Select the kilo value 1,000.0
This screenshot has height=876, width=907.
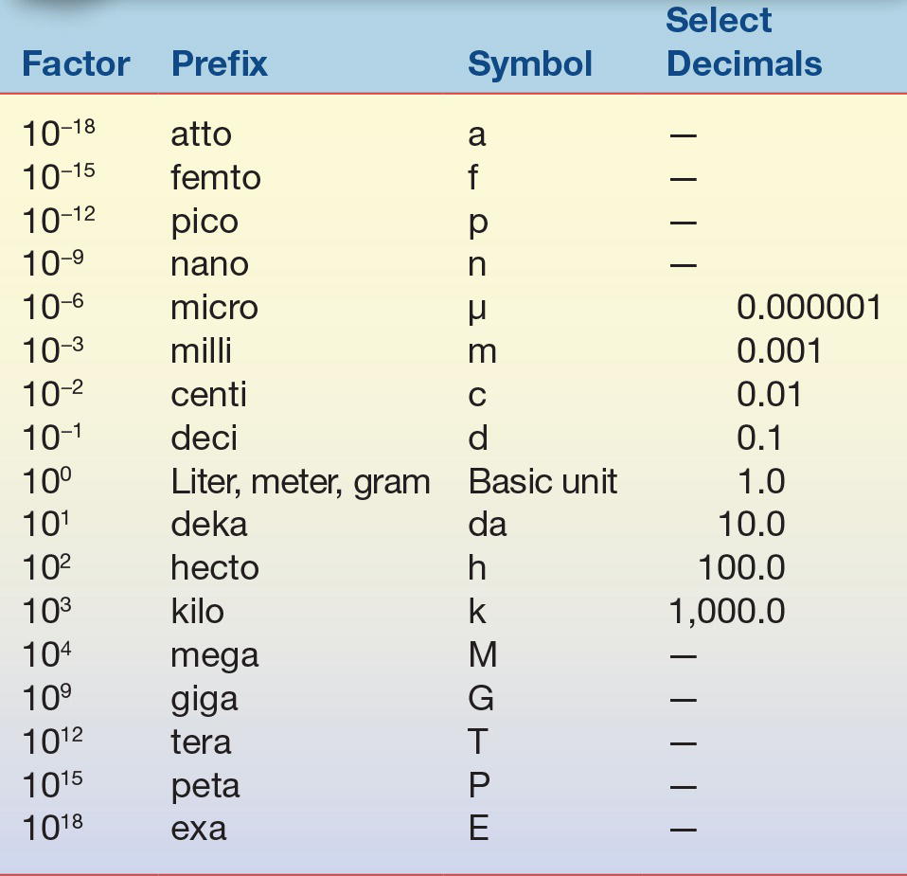726,612
